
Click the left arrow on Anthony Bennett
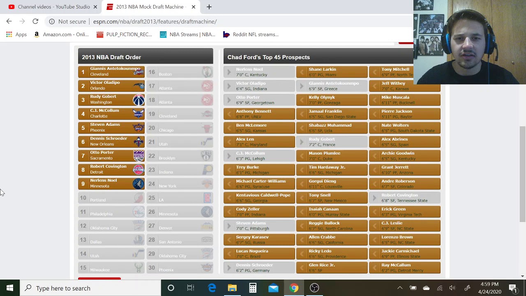click(x=229, y=114)
